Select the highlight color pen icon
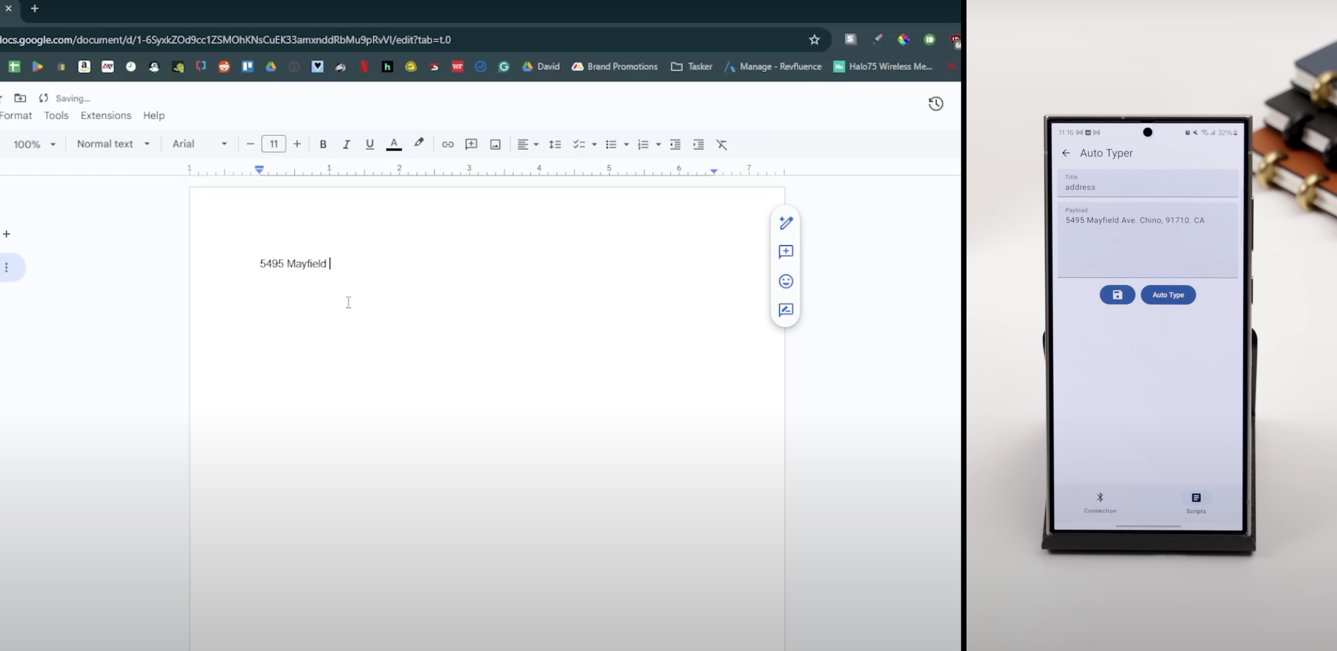Image resolution: width=1337 pixels, height=651 pixels. coord(419,143)
